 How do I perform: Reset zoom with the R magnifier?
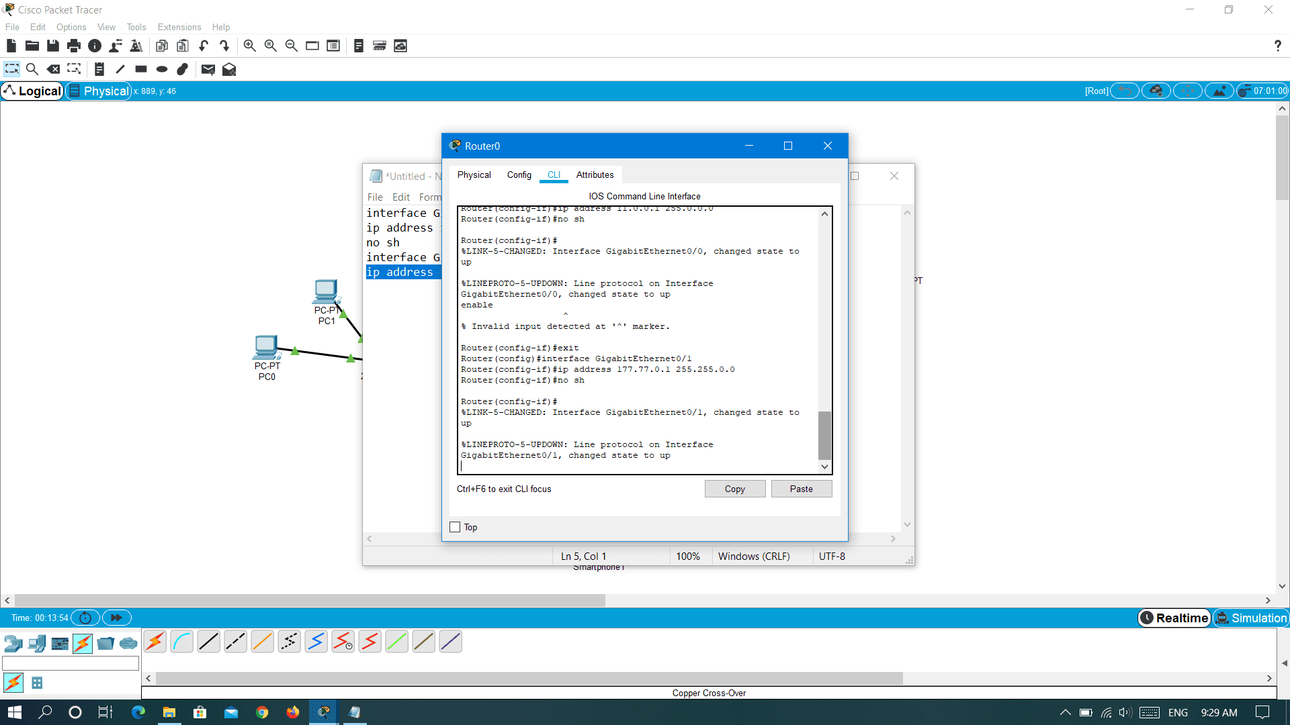(270, 46)
